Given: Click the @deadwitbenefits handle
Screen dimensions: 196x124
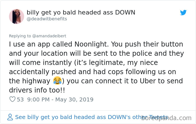Looking at the screenshot, I should [x=47, y=19].
